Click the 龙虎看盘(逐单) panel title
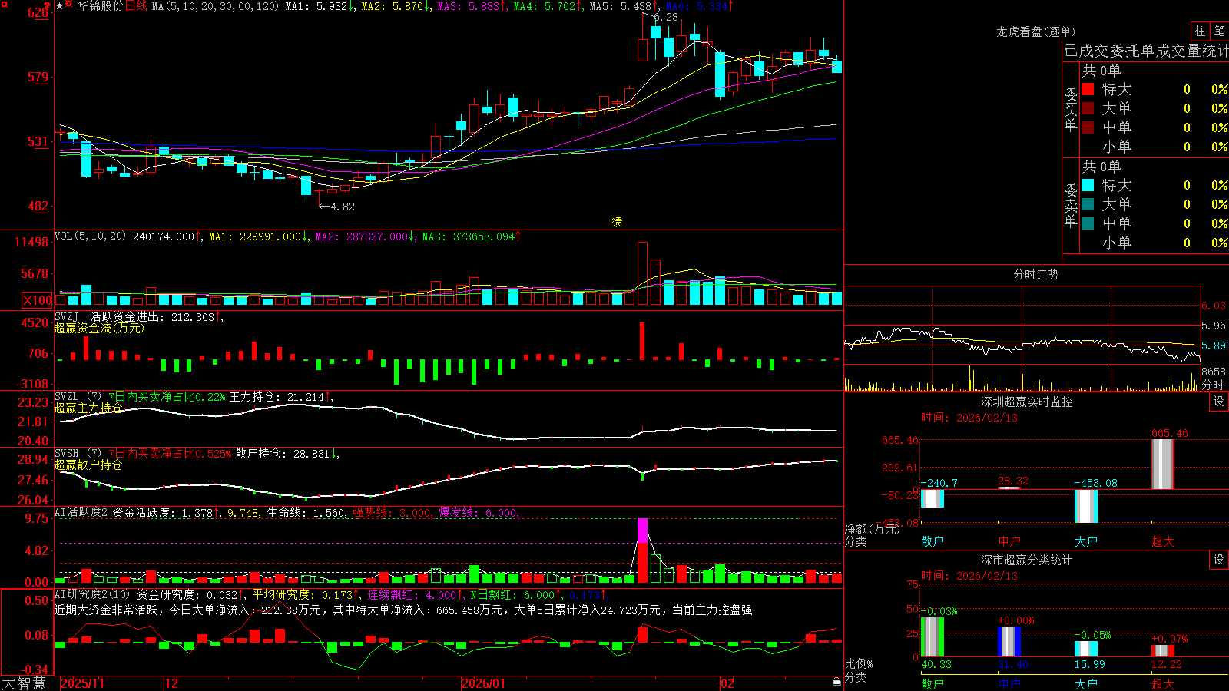The width and height of the screenshot is (1229, 691). [x=1035, y=31]
